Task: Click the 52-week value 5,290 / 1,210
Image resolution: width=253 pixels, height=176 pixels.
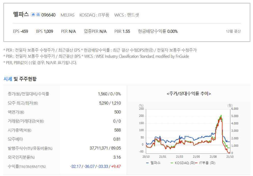Action: [x=110, y=103]
